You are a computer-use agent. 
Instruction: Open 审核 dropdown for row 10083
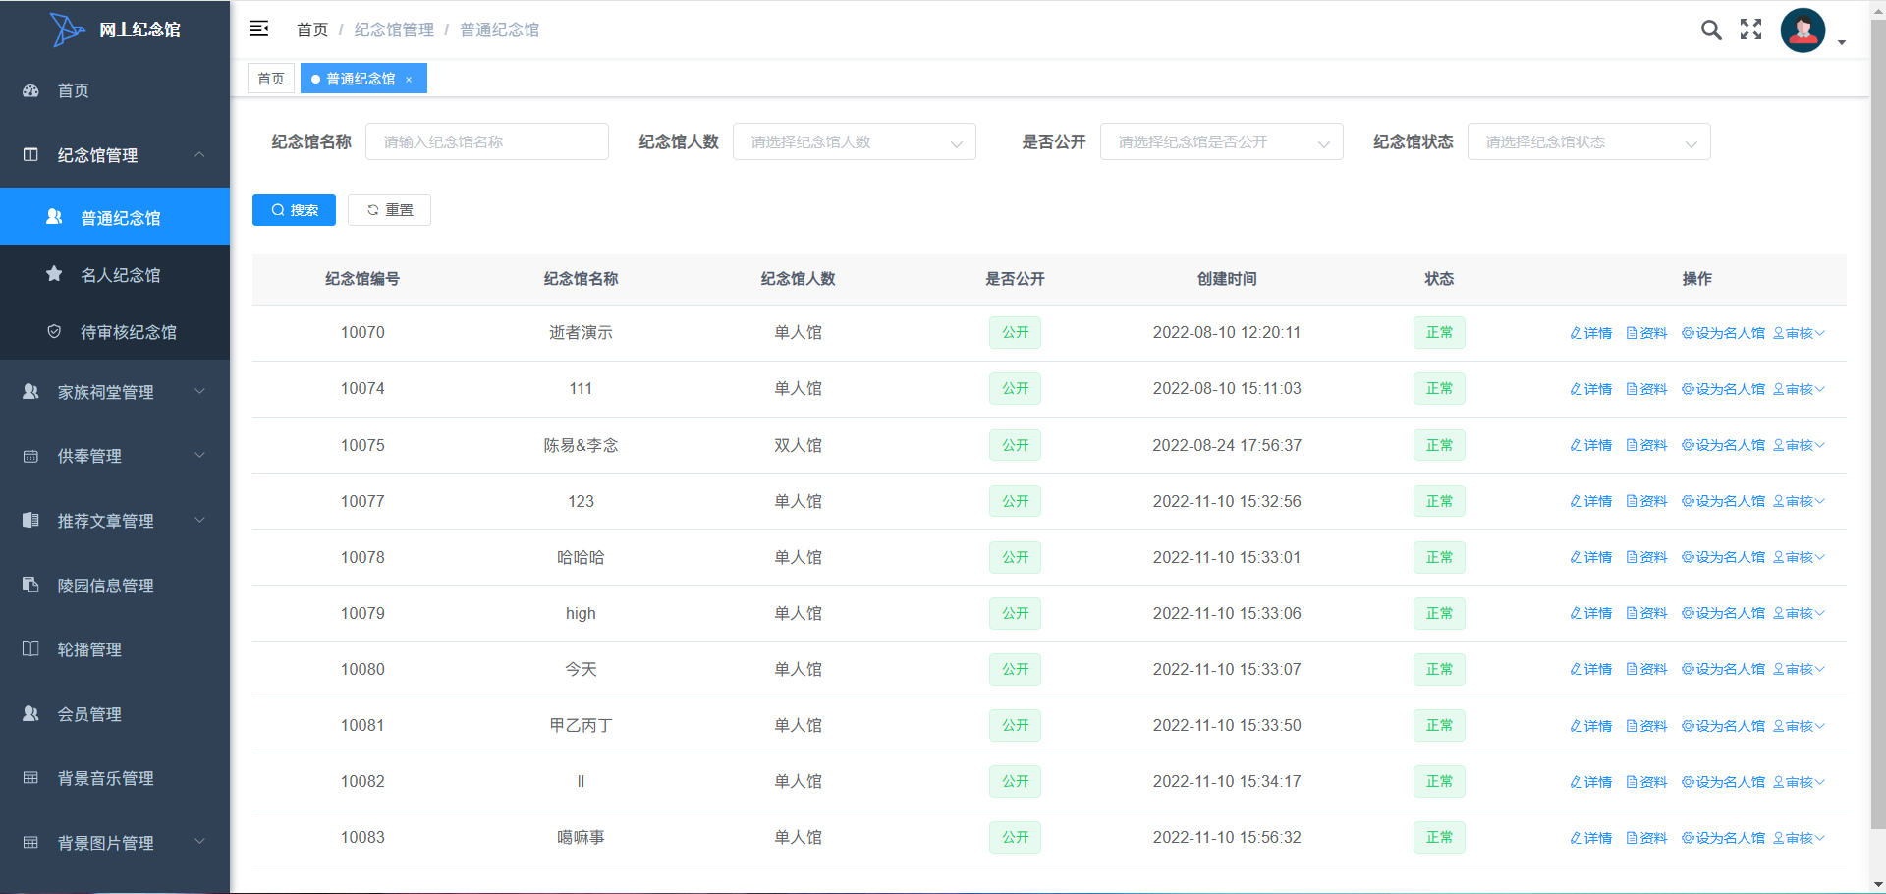(x=1799, y=838)
